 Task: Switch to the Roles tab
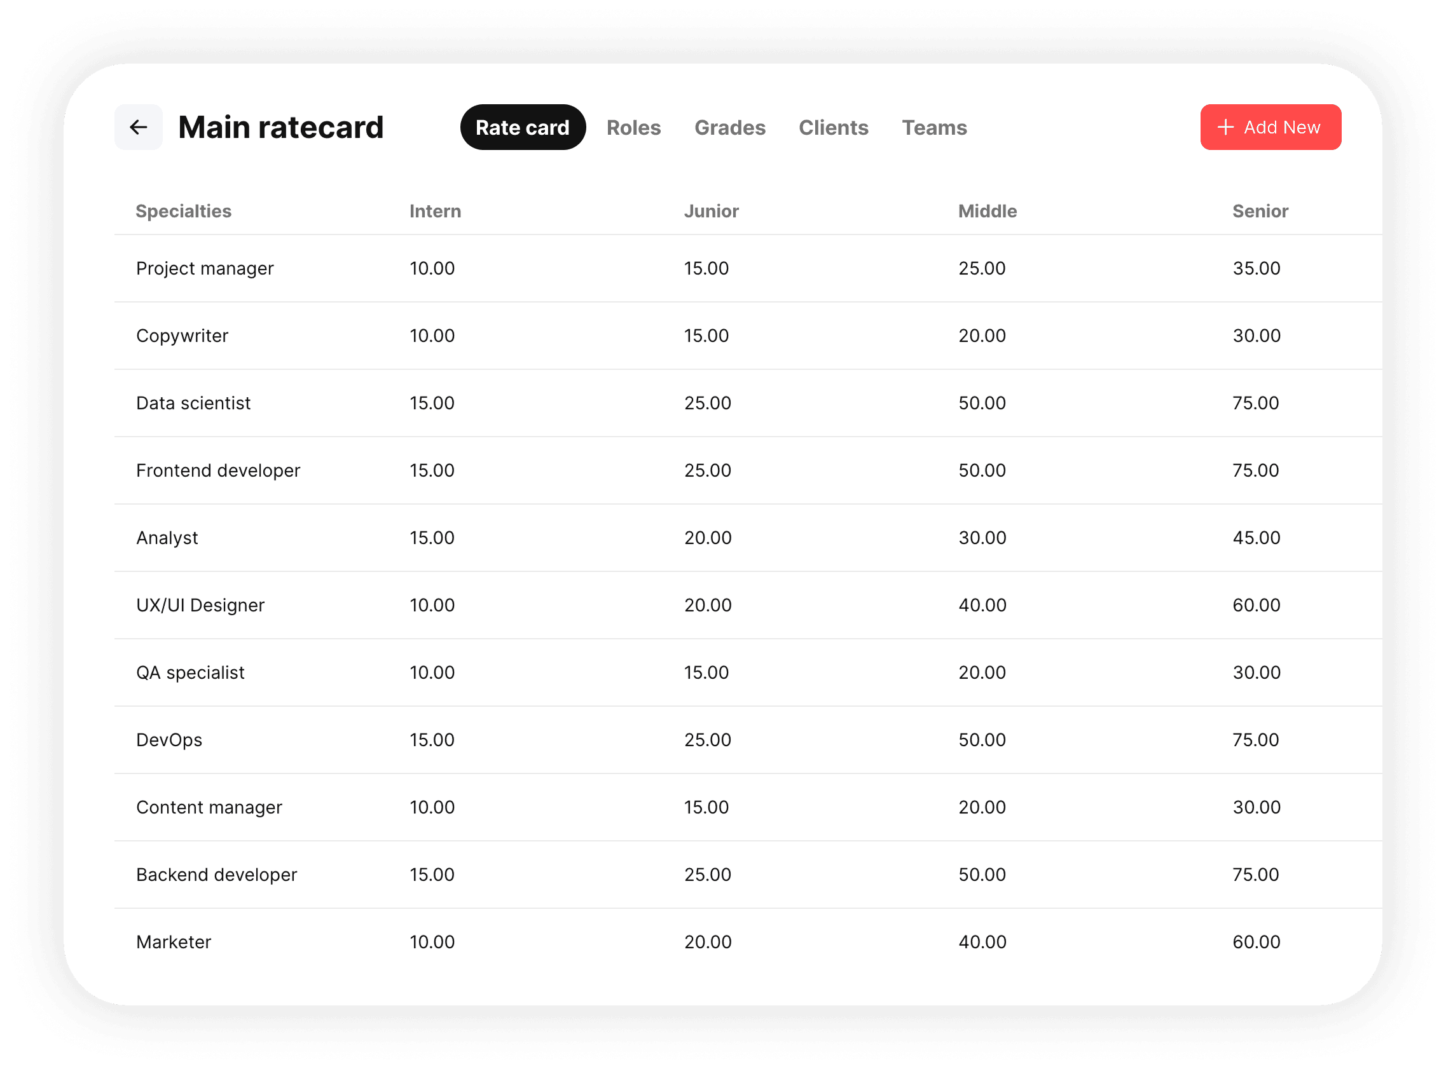[x=633, y=128]
